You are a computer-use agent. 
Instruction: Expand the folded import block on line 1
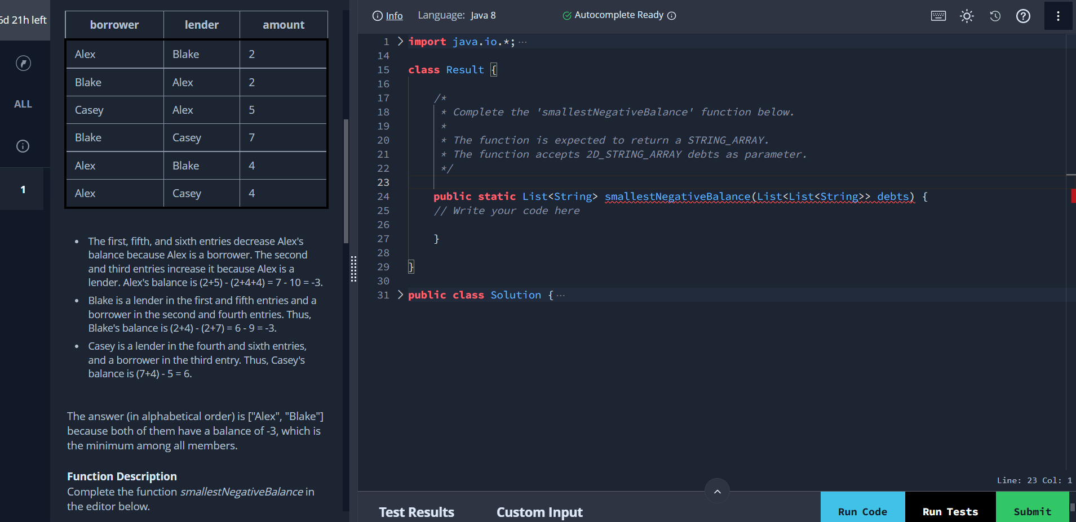click(x=400, y=41)
